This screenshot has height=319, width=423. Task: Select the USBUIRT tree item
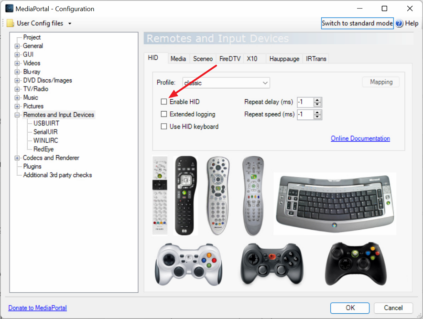(46, 123)
